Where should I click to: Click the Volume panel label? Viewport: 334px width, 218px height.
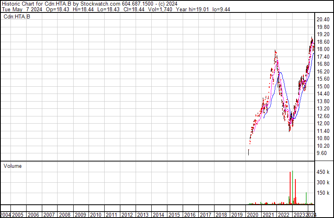(12, 166)
